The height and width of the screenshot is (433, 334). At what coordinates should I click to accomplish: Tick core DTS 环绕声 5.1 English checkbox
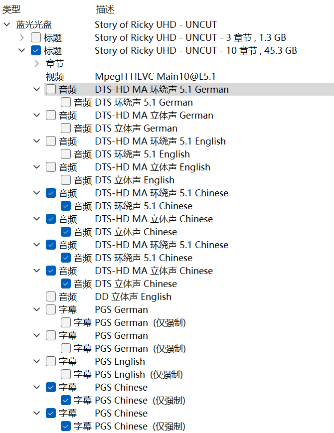(66, 154)
